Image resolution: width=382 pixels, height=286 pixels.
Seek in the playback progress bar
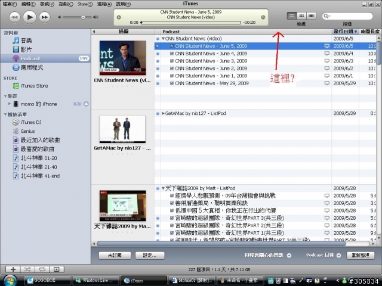click(190, 23)
